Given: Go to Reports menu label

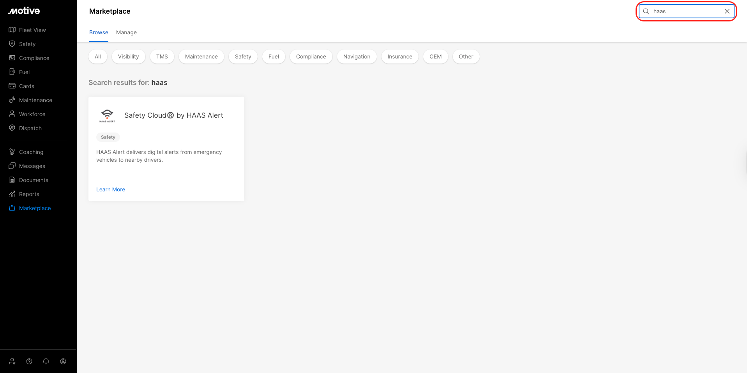Looking at the screenshot, I should click(x=29, y=194).
